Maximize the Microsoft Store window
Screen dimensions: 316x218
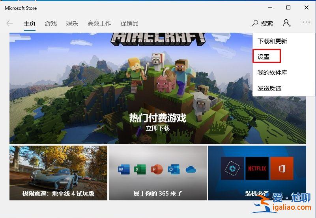coord(288,7)
